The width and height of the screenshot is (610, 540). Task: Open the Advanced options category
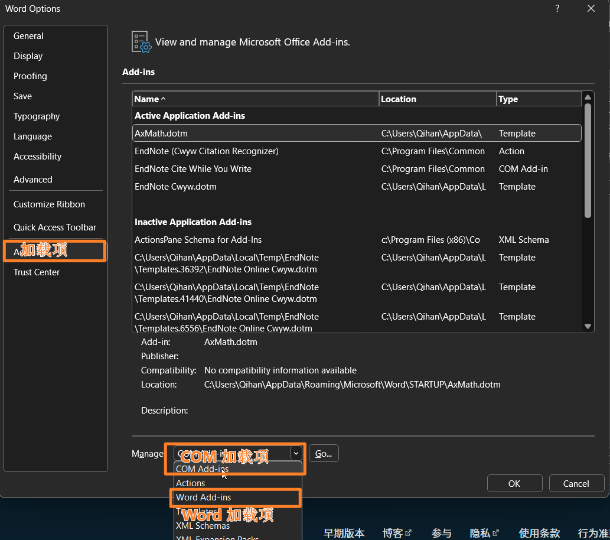(x=56, y=180)
